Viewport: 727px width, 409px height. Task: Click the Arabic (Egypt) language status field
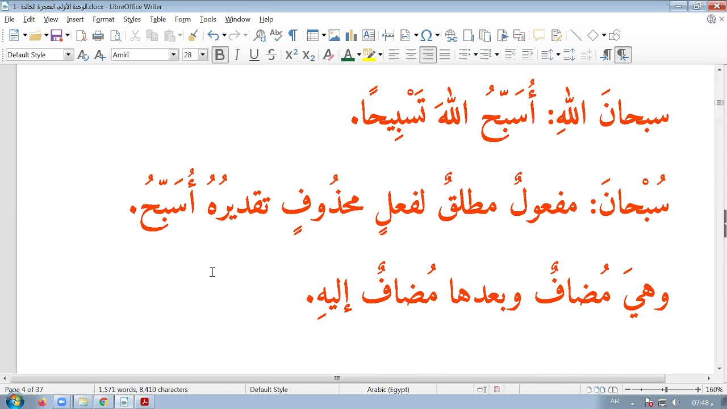tap(388, 389)
